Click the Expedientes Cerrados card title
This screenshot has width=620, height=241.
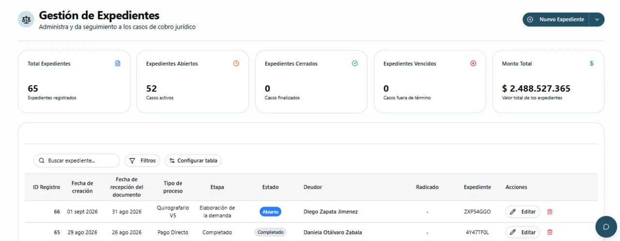pyautogui.click(x=291, y=64)
